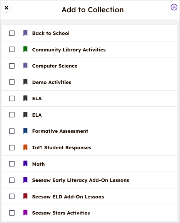Select the Math collection checkbox
180x223 pixels.
pyautogui.click(x=12, y=164)
